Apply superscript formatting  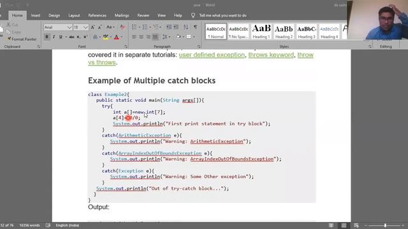(85, 37)
